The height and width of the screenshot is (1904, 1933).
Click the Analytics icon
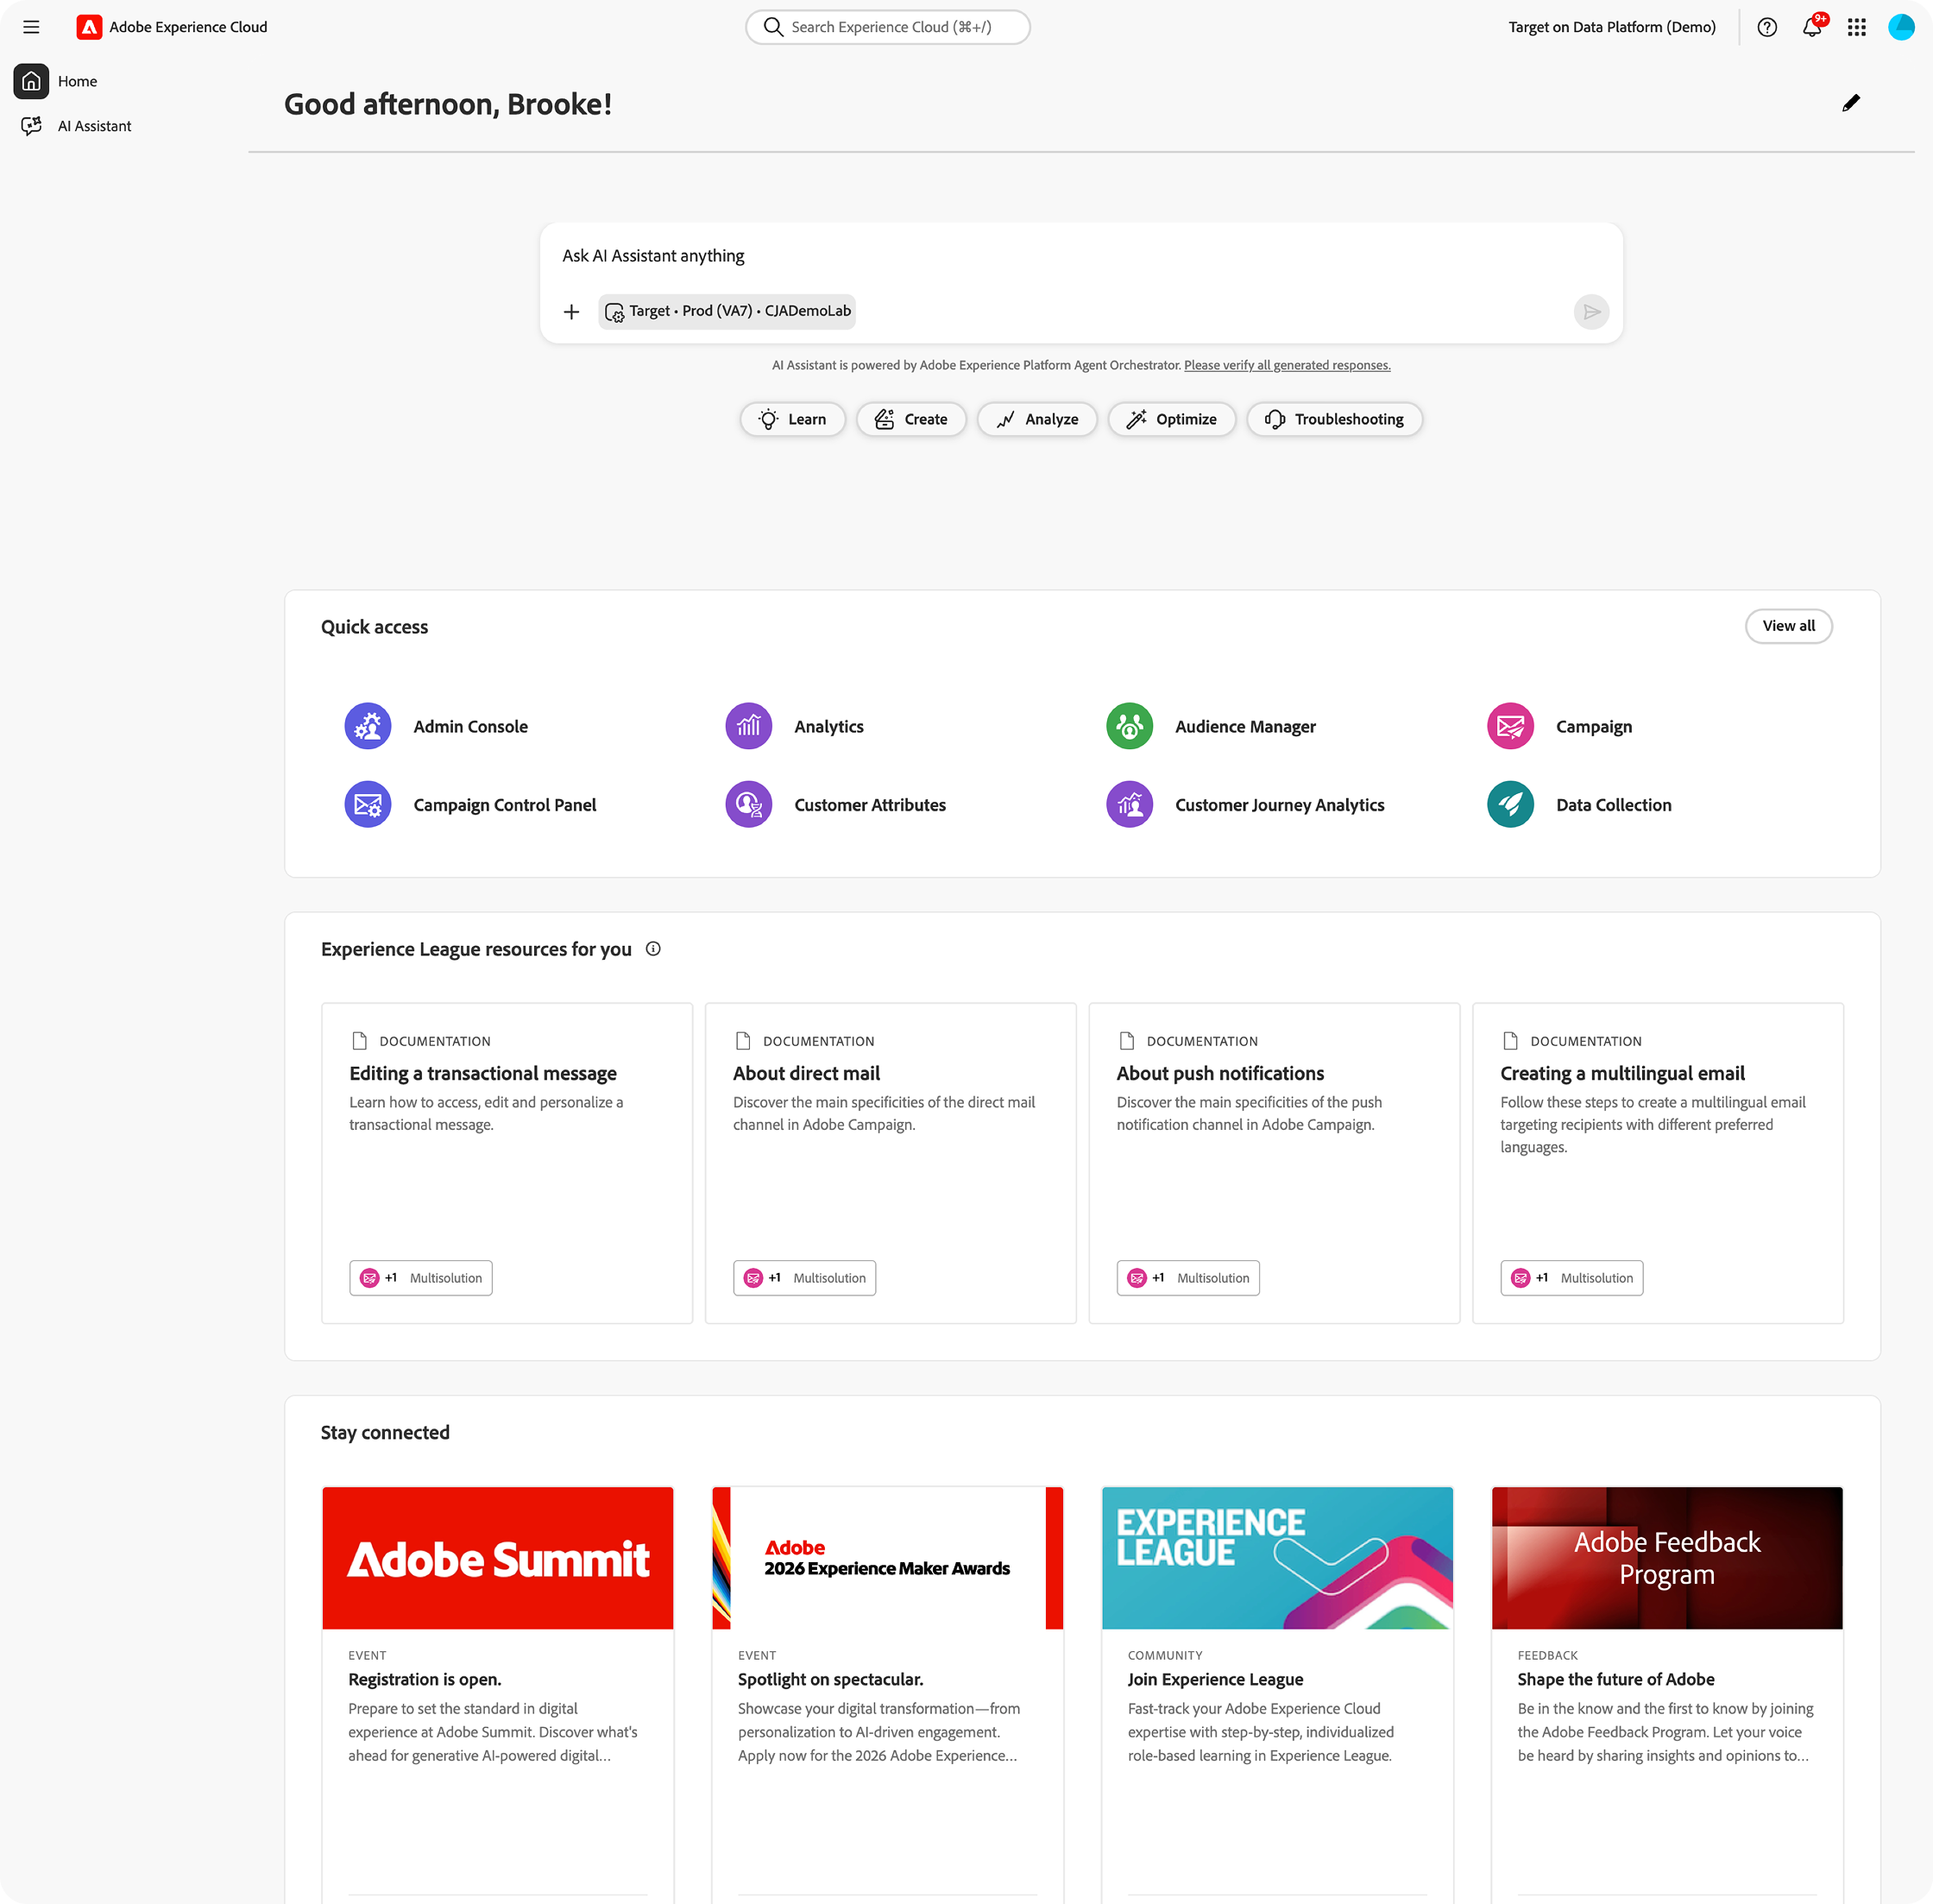[x=749, y=726]
